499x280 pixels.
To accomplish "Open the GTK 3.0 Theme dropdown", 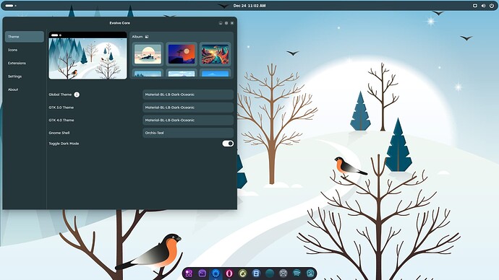I will (x=188, y=108).
